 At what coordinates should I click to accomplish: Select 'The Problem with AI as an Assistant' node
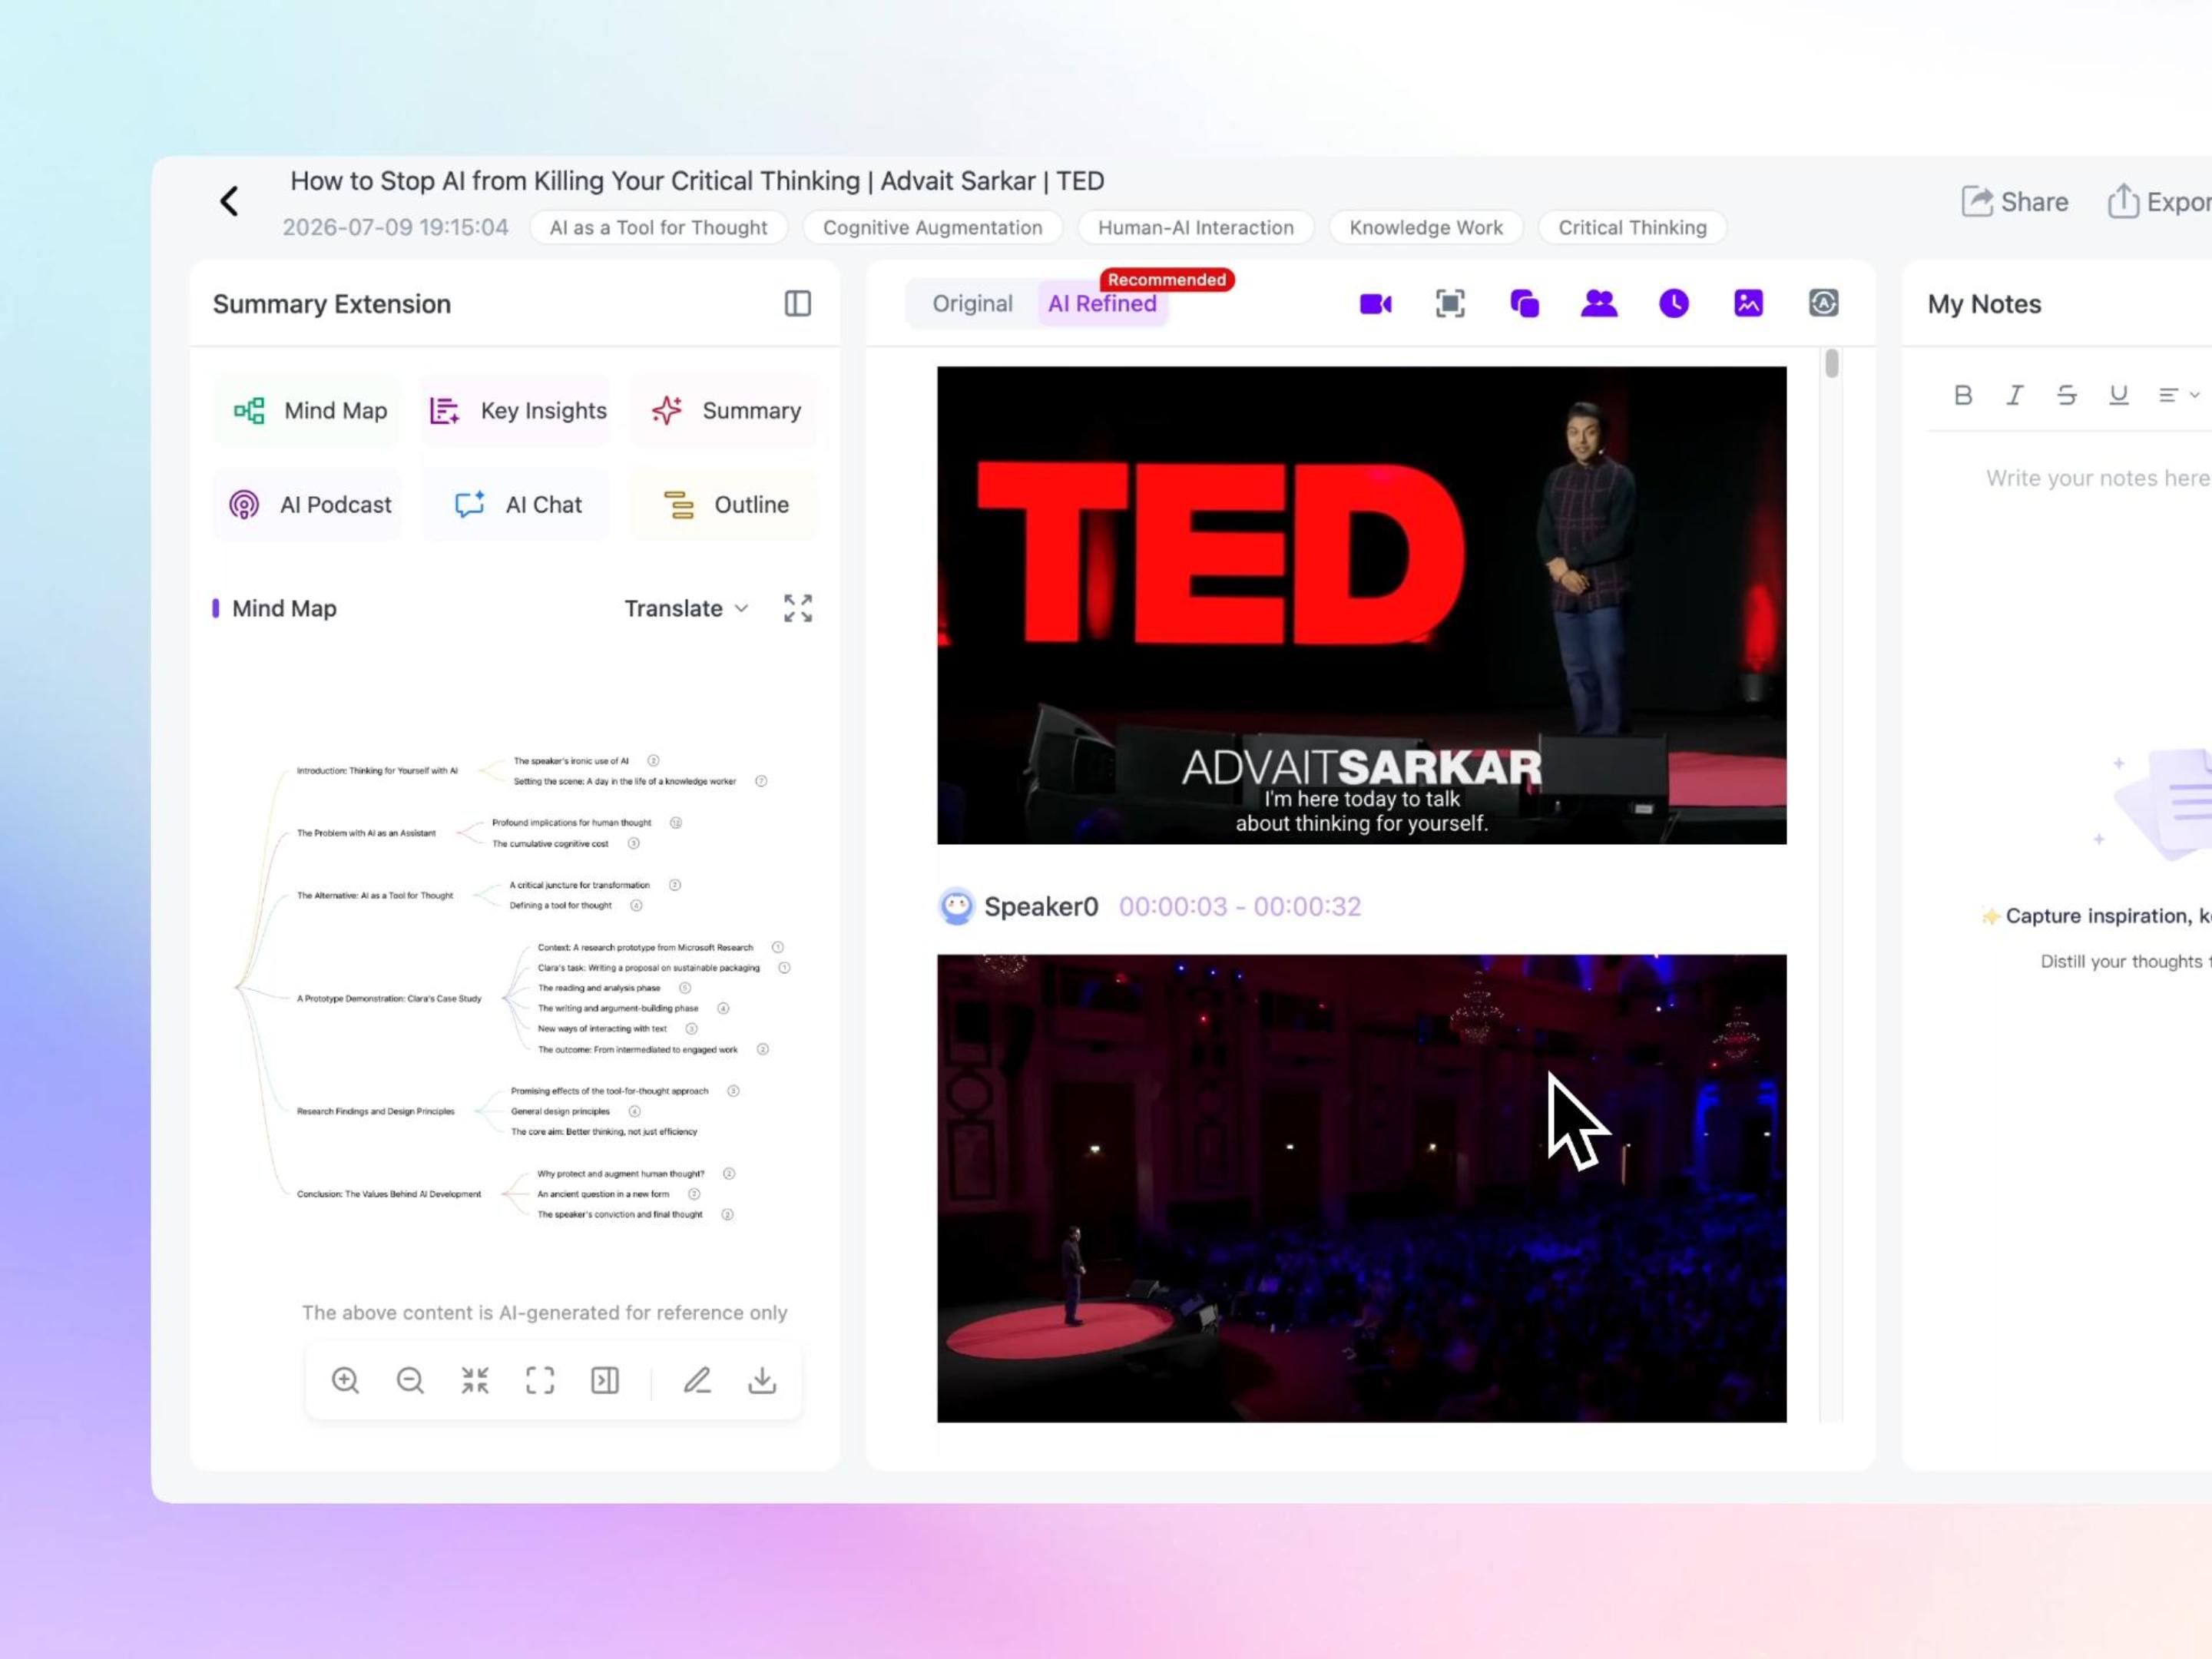coord(366,833)
